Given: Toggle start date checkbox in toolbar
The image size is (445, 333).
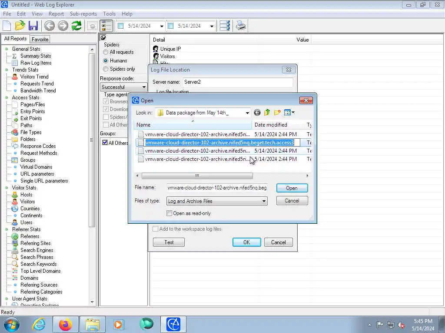Looking at the screenshot, I should tap(121, 26).
